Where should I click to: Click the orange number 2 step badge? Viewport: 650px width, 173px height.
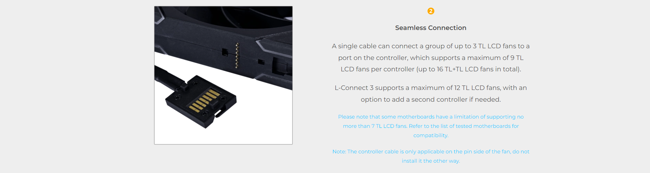431,11
